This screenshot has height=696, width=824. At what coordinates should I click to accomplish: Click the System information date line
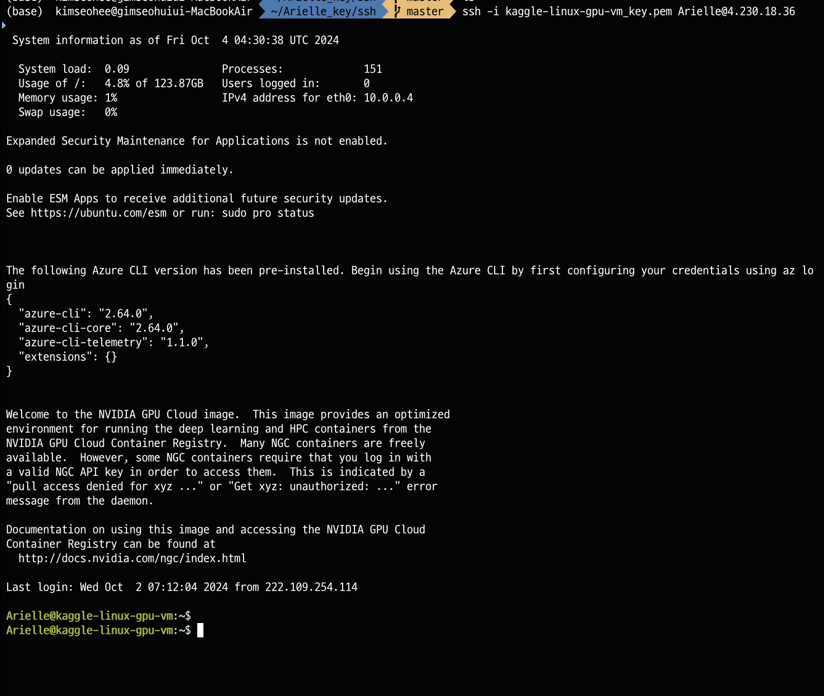tap(176, 40)
